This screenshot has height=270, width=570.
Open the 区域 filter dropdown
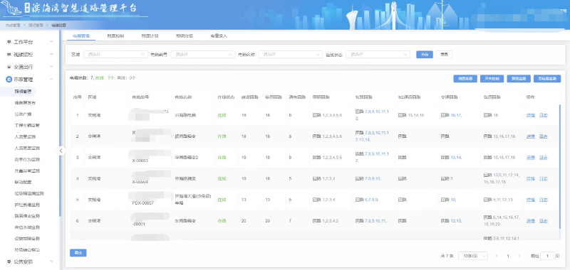coord(115,55)
